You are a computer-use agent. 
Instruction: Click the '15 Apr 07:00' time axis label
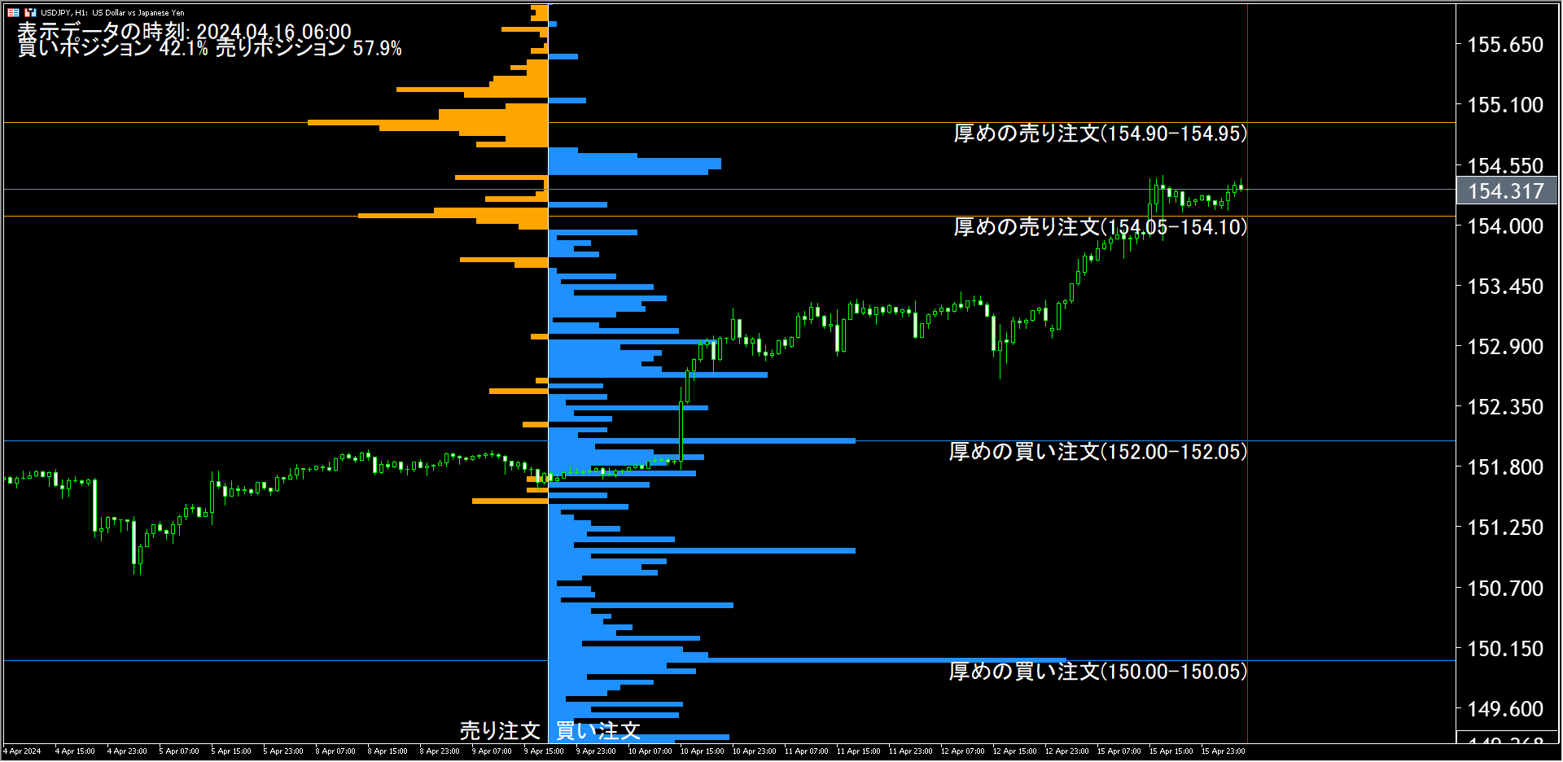(1119, 751)
